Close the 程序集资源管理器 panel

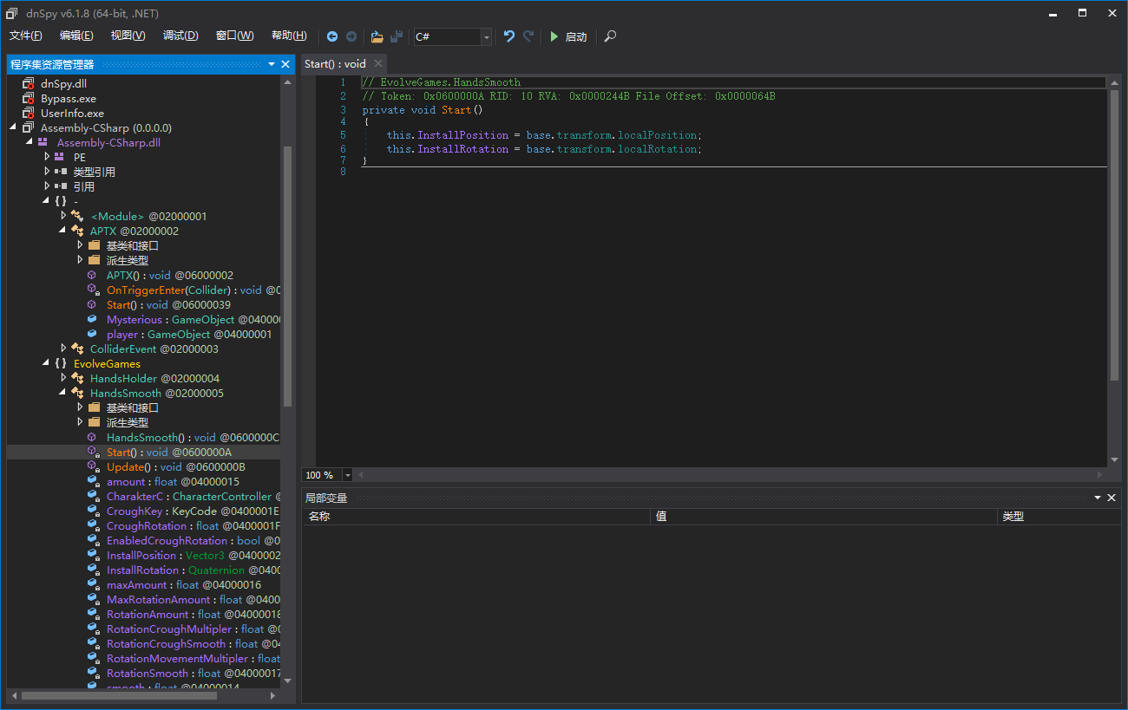pyautogui.click(x=285, y=64)
